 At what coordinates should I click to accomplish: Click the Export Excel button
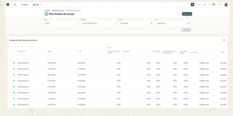pos(187,14)
